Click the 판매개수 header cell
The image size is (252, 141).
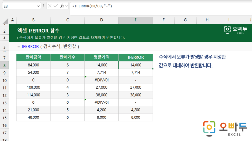point(68,57)
